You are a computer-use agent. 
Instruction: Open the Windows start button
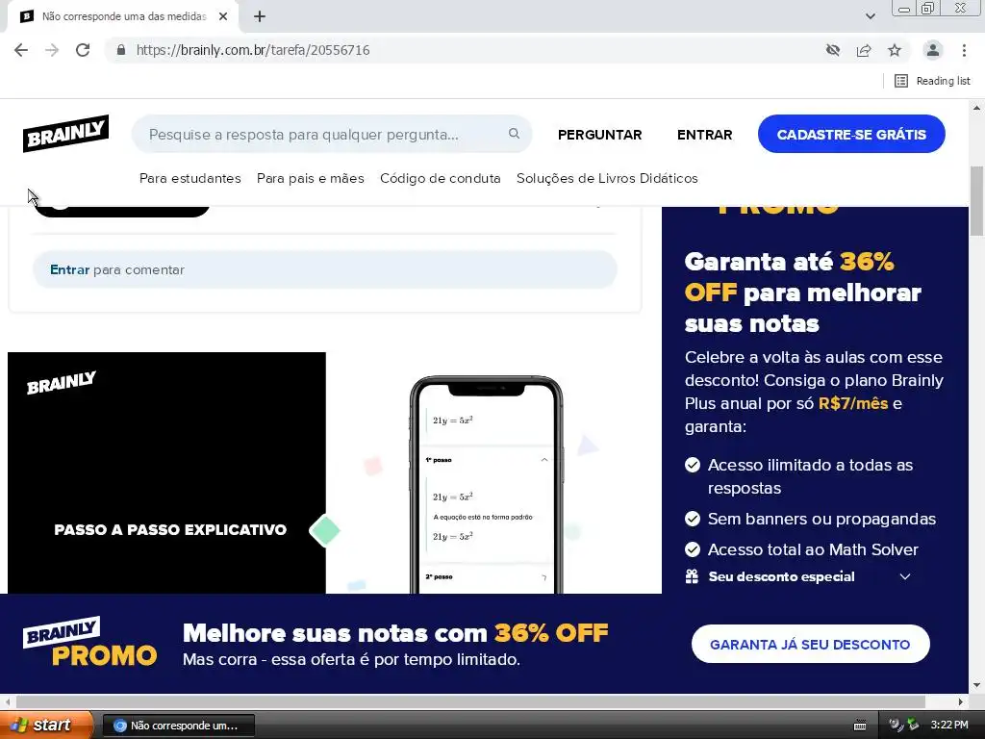click(45, 726)
